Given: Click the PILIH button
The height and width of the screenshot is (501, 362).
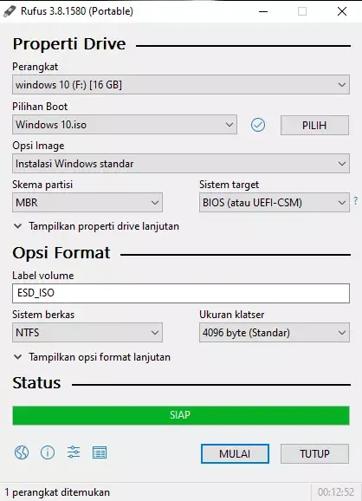Looking at the screenshot, I should click(x=314, y=125).
